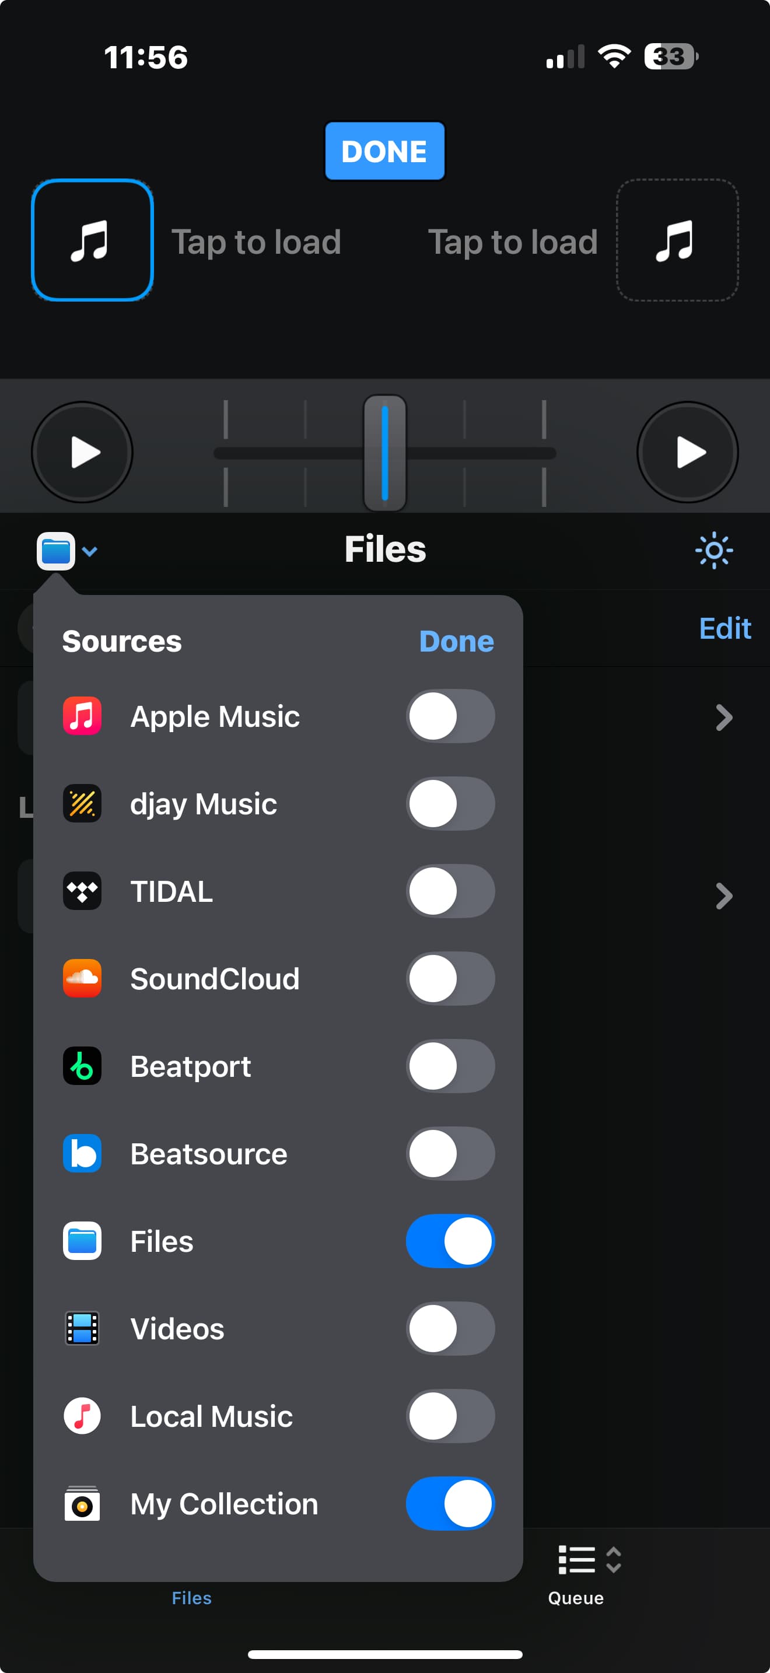Tap the Beatsource logo icon
This screenshot has width=770, height=1673.
coord(82,1153)
